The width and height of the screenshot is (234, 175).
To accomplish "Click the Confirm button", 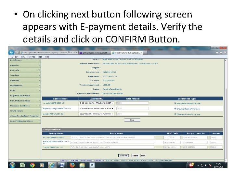I will click(123, 156).
